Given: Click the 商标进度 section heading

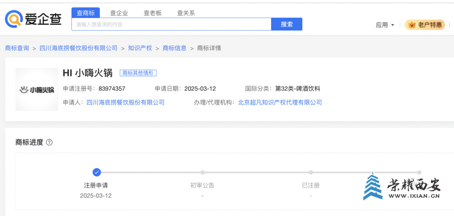Looking at the screenshot, I should pyautogui.click(x=29, y=142).
